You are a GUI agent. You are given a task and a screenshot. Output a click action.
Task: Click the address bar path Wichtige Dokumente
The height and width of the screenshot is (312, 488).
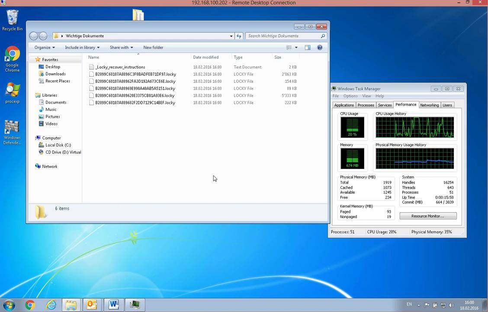click(x=85, y=36)
